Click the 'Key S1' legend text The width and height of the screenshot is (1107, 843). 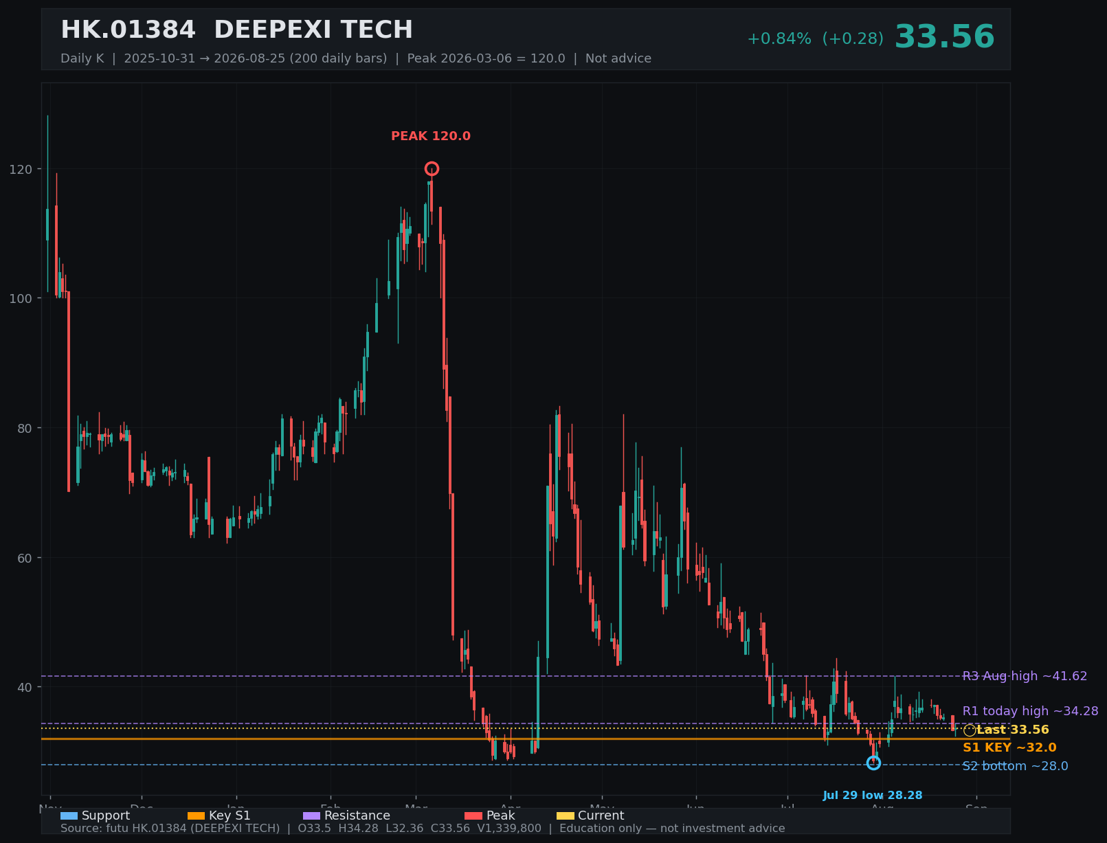pyautogui.click(x=230, y=816)
